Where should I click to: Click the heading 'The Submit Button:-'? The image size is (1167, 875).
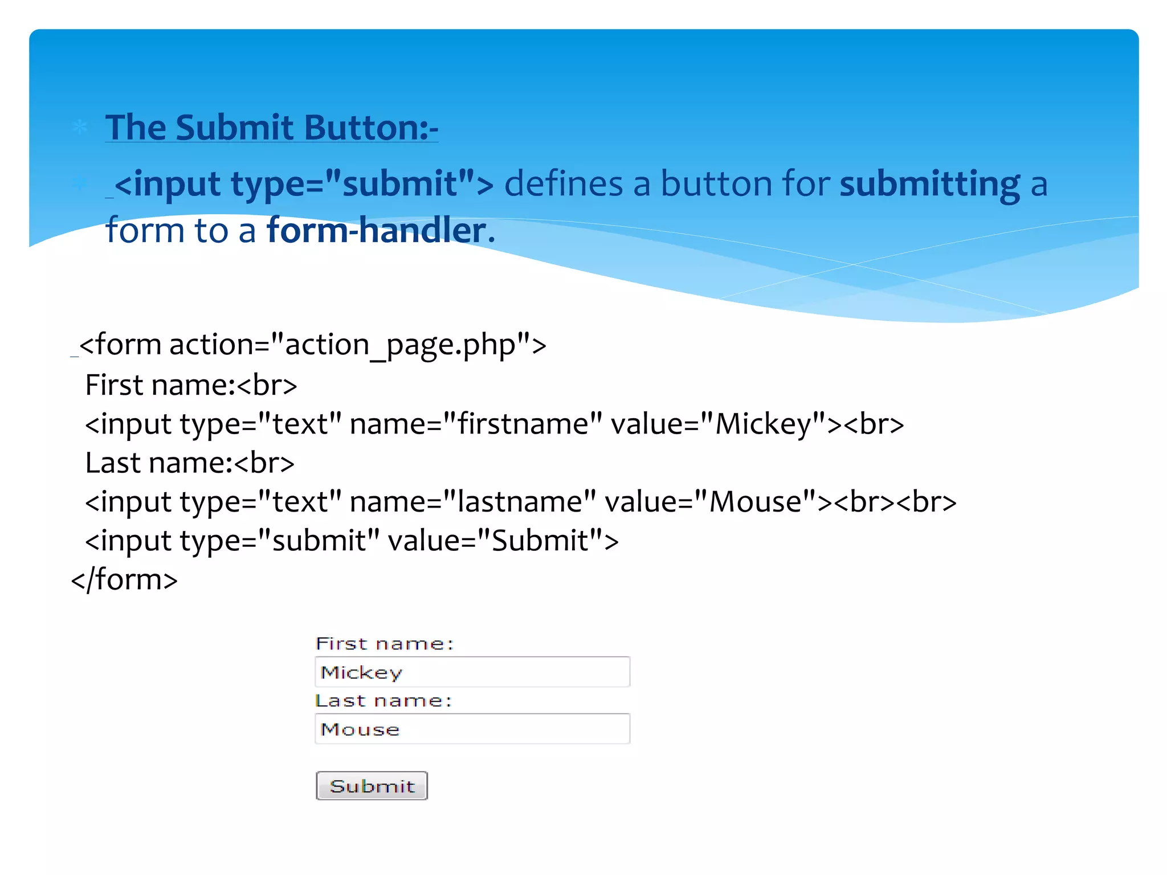click(272, 127)
